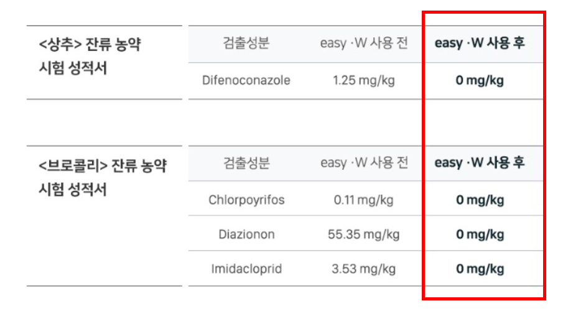
Task: Click the 0 mg/kg result for Diazionon
Action: pos(480,235)
